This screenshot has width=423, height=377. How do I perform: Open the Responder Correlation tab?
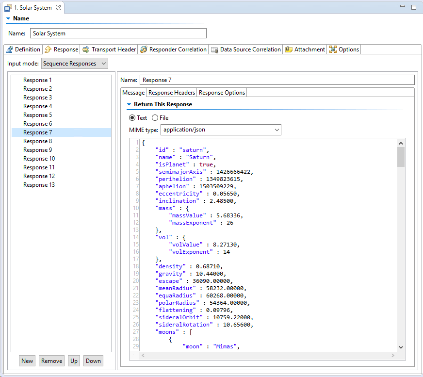pos(174,49)
